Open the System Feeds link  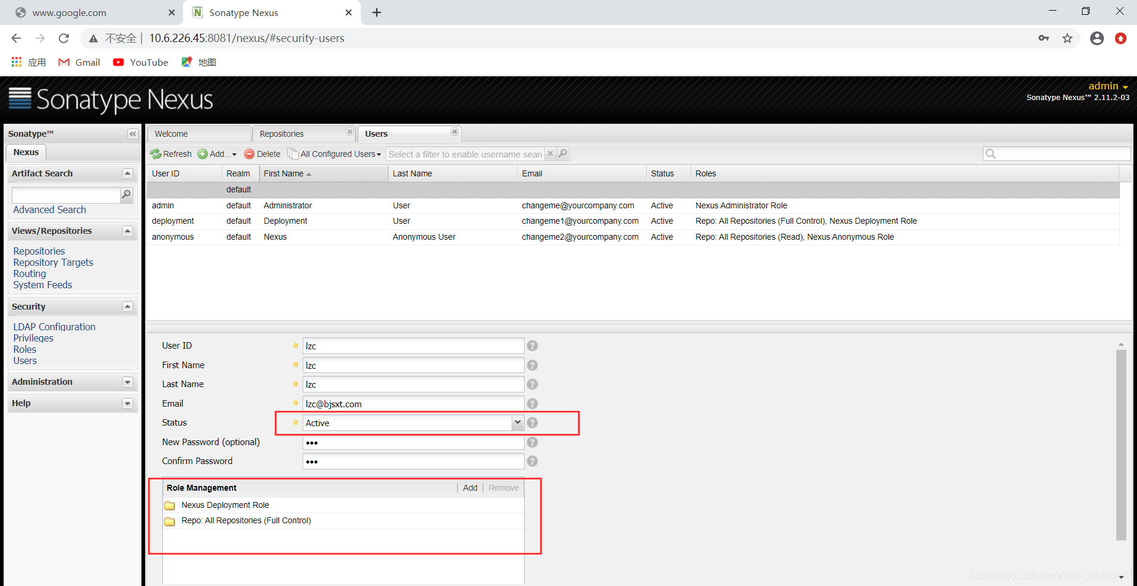(43, 285)
